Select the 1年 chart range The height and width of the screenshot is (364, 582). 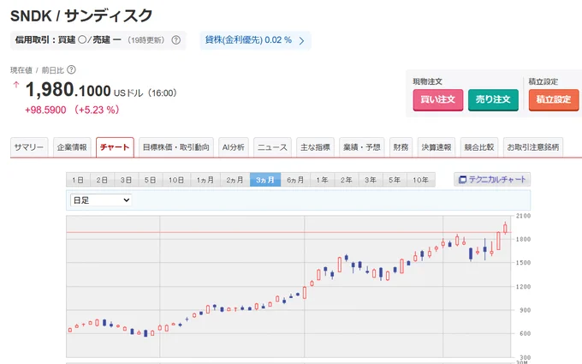pos(322,180)
